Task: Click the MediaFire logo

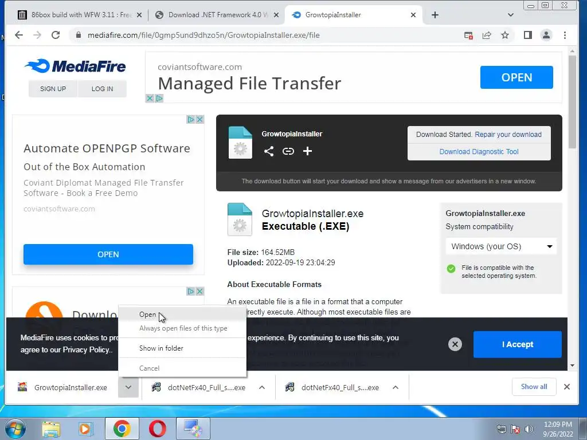Action: (75, 66)
